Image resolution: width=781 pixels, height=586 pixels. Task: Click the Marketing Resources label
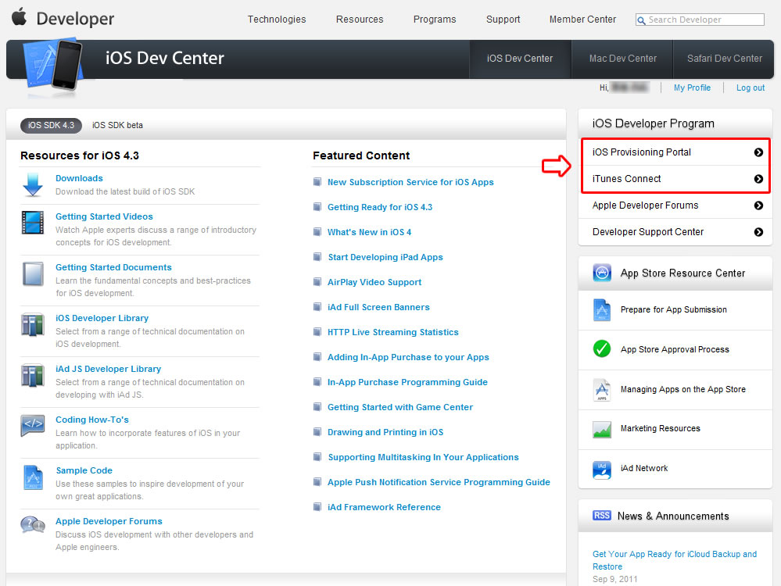click(x=660, y=429)
